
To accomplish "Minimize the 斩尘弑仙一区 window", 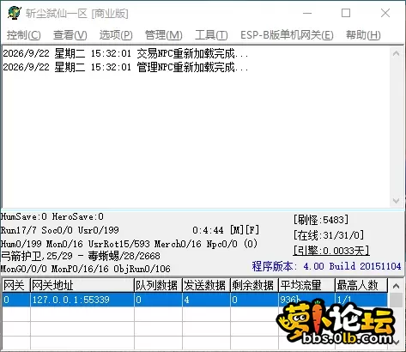I will click(307, 13).
